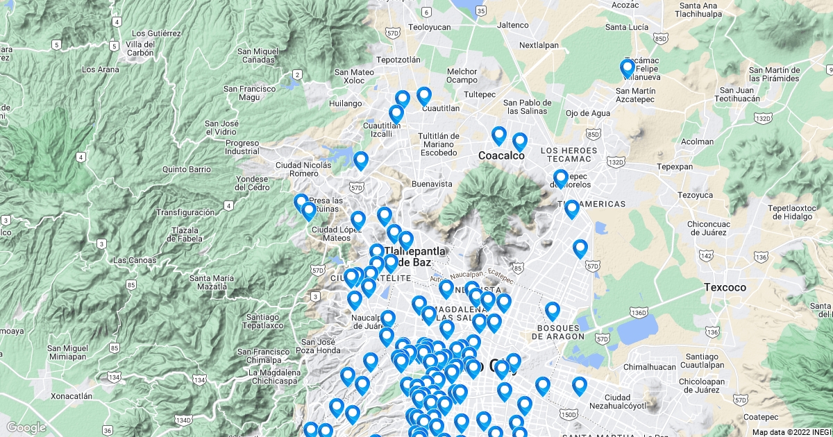This screenshot has width=833, height=437.
Task: Select the pin east of Ciudad Nicolás Romero
Action: pyautogui.click(x=360, y=161)
